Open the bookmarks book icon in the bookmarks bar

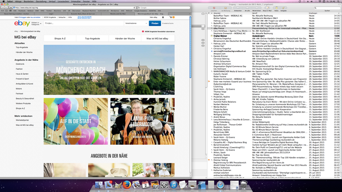point(6,11)
